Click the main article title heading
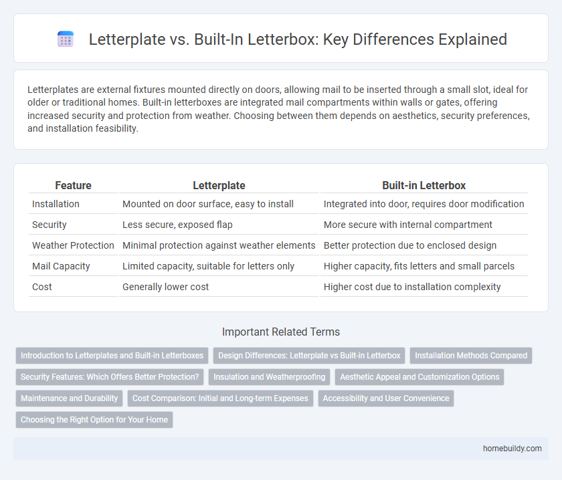 coord(297,39)
